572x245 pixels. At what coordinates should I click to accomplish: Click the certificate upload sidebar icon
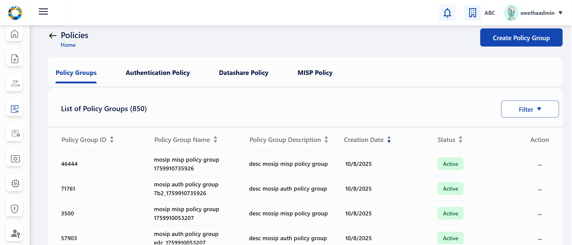point(15,59)
